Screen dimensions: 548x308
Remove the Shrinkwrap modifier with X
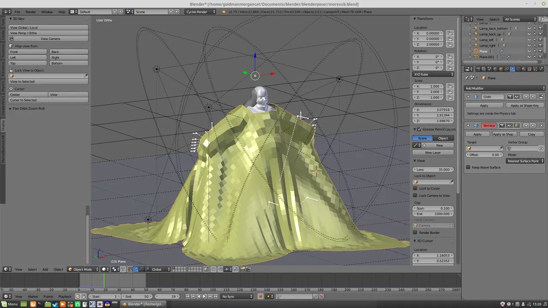coord(542,126)
